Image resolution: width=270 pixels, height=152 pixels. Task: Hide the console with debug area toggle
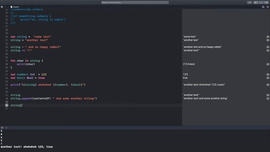tap(2, 128)
